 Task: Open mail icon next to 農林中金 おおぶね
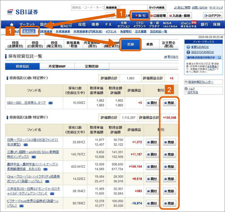click(45, 169)
